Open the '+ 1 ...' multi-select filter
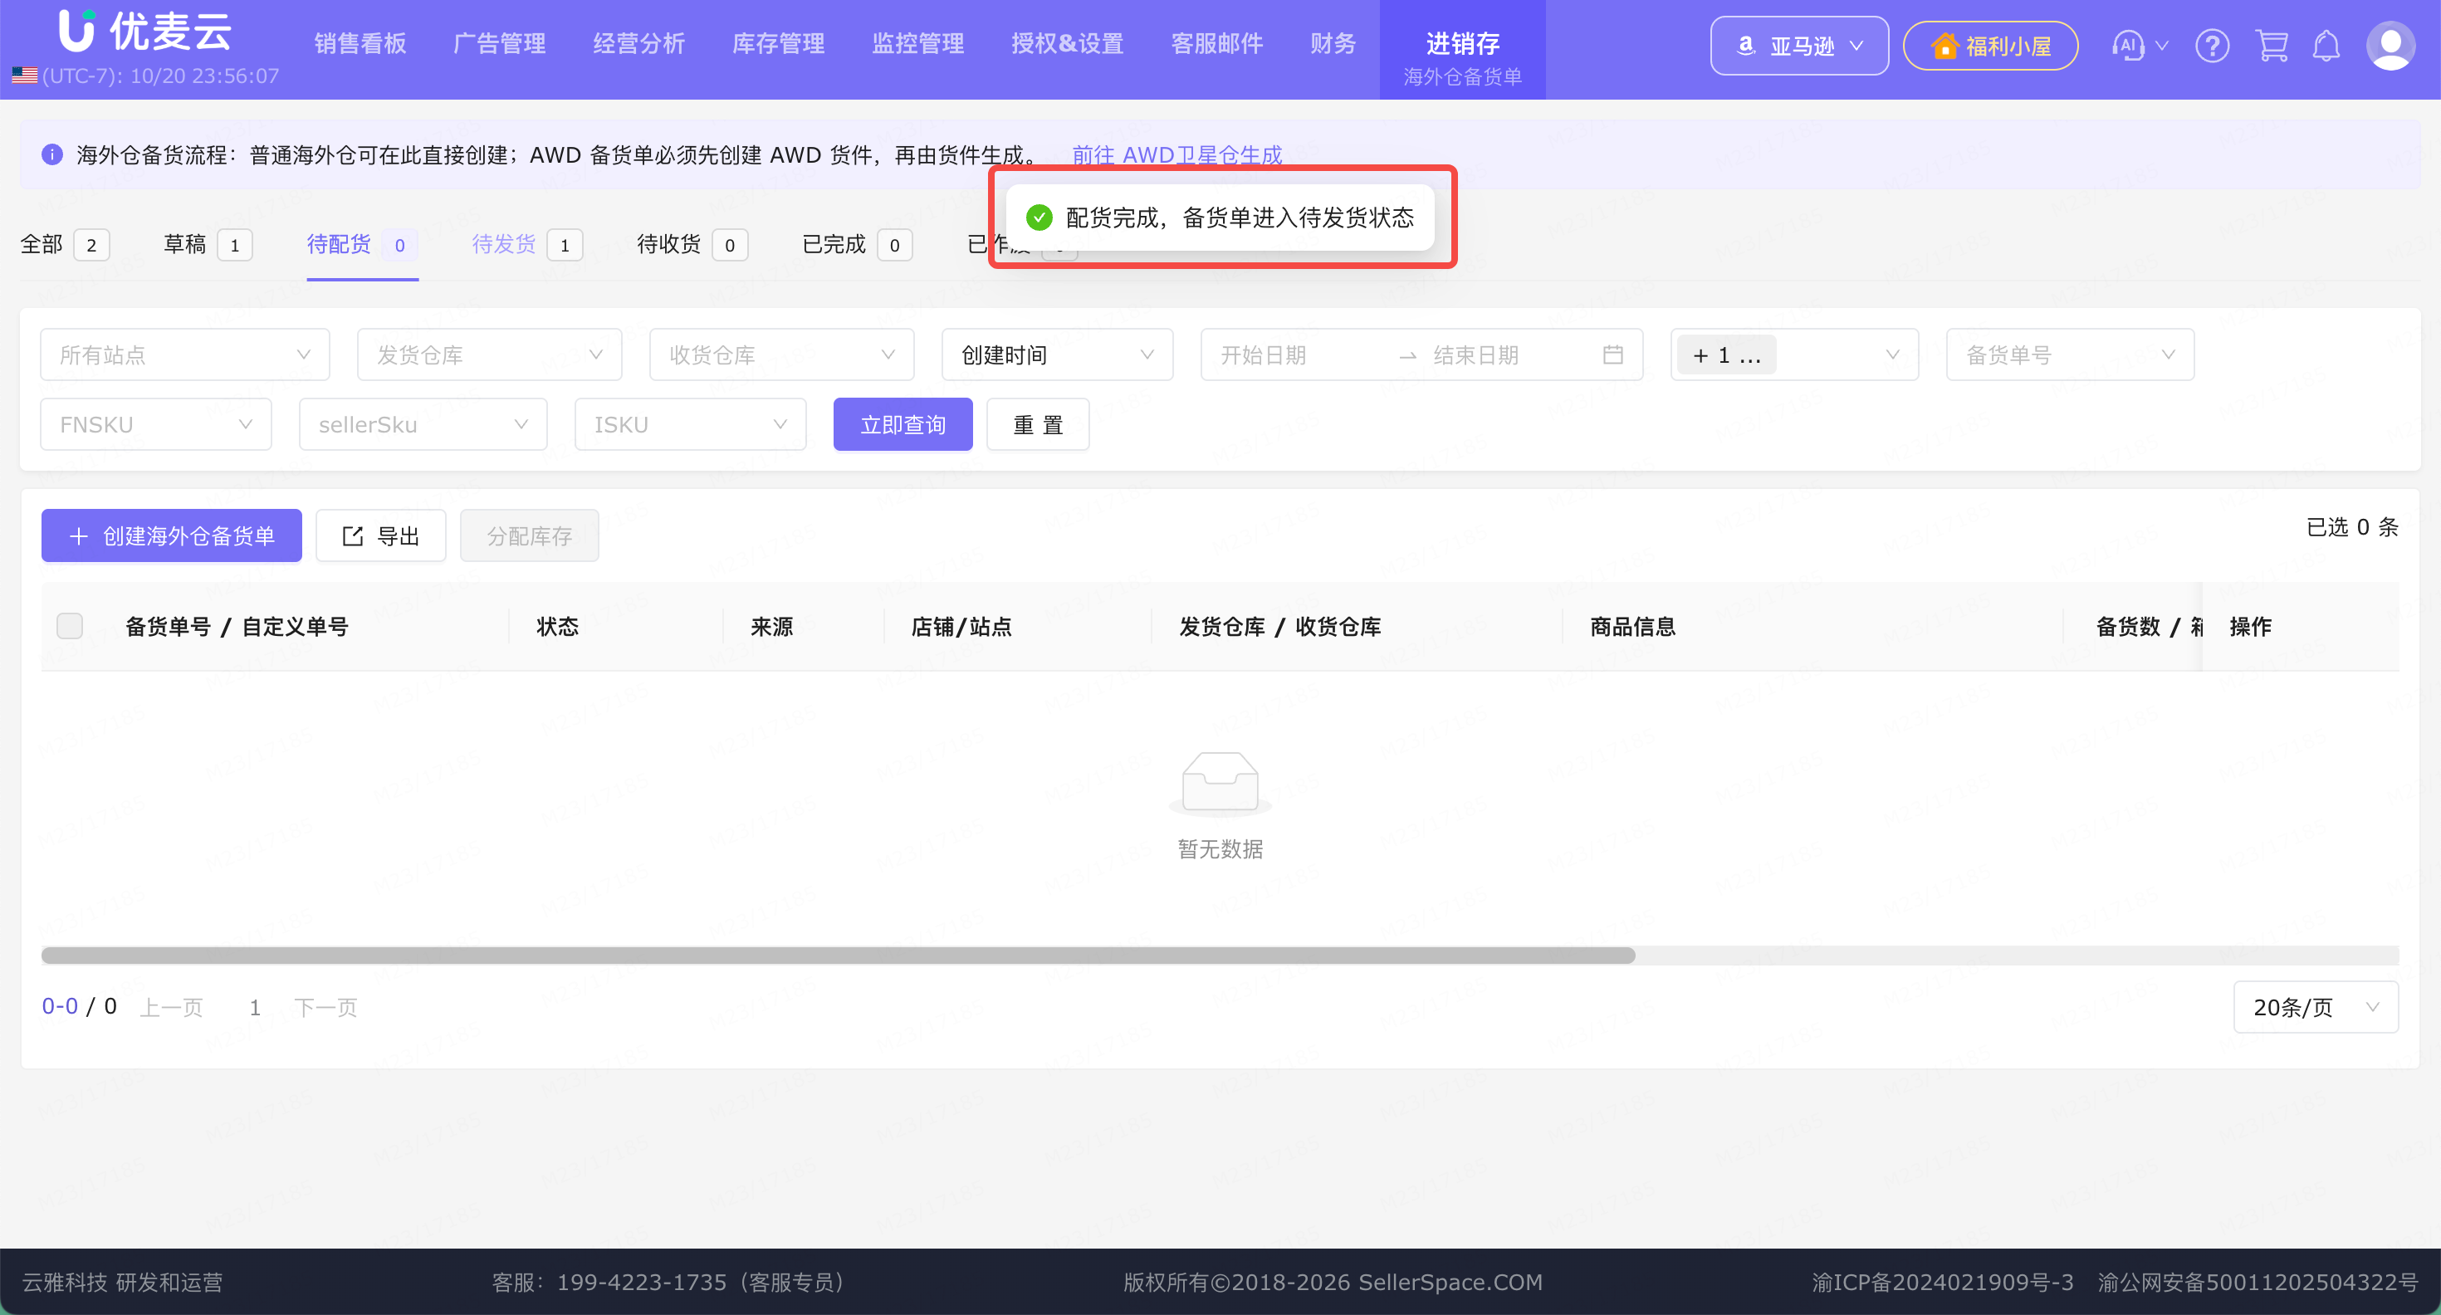2441x1315 pixels. 1795,354
